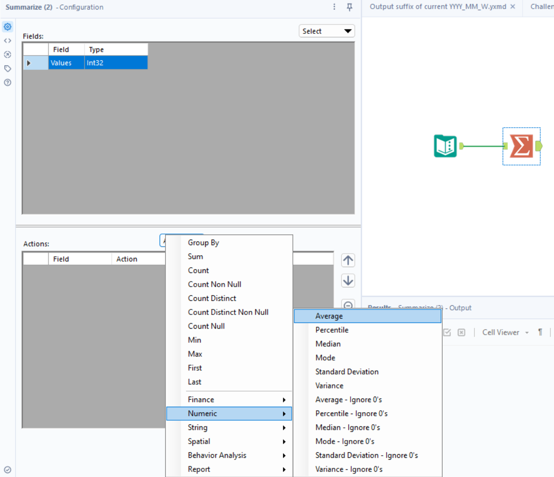Open the Configuration gear panel for Summarize
The height and width of the screenshot is (477, 554).
point(7,26)
